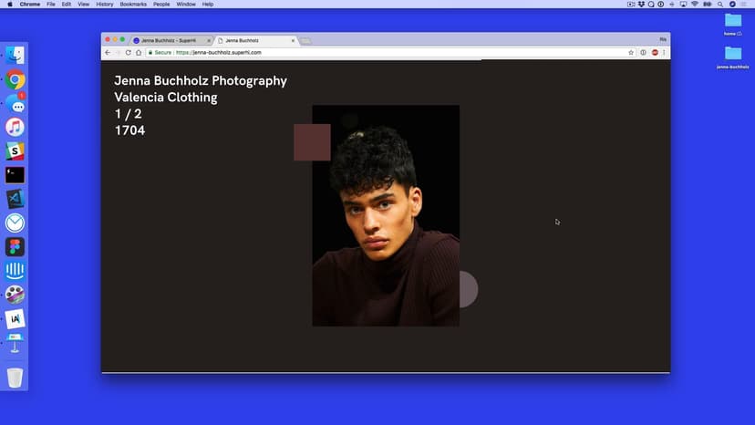Image resolution: width=755 pixels, height=425 pixels.
Task: Open a new tab in Chrome
Action: (305, 40)
